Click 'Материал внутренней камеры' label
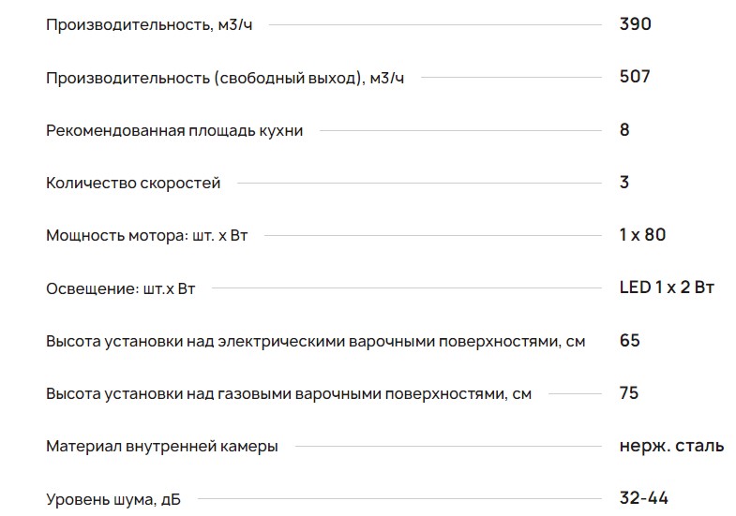Viewport: 736px width, 516px height. (x=161, y=447)
